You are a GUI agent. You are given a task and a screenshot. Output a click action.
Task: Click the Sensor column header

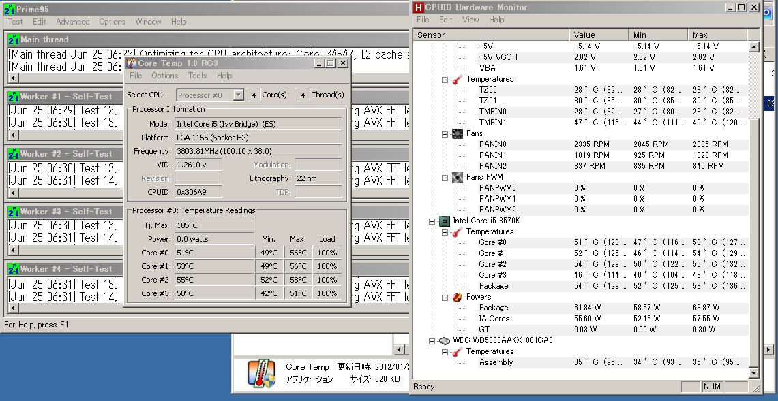(431, 35)
